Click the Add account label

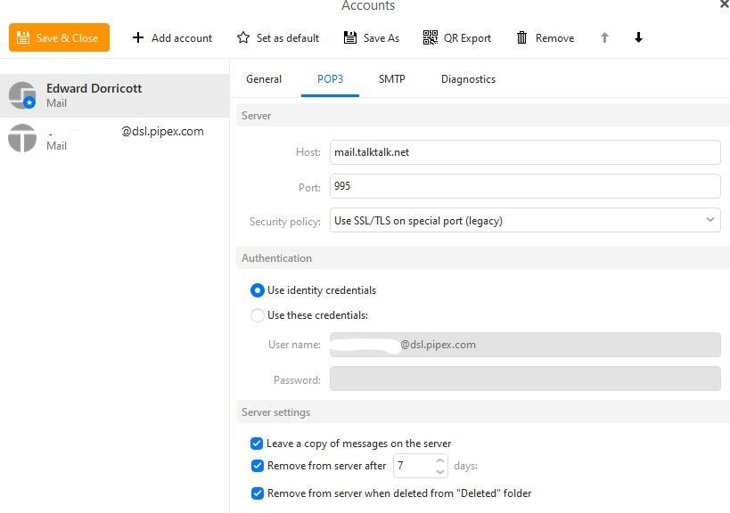[x=182, y=38]
